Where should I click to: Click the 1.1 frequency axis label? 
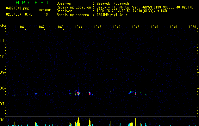click(3, 41)
